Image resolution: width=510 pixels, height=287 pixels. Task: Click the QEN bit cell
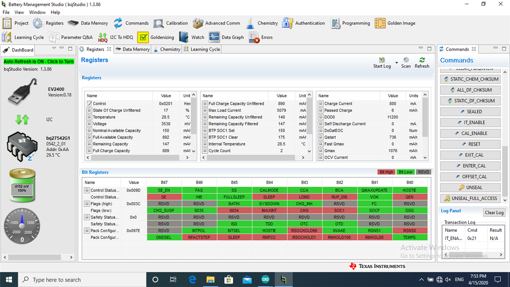(x=410, y=197)
